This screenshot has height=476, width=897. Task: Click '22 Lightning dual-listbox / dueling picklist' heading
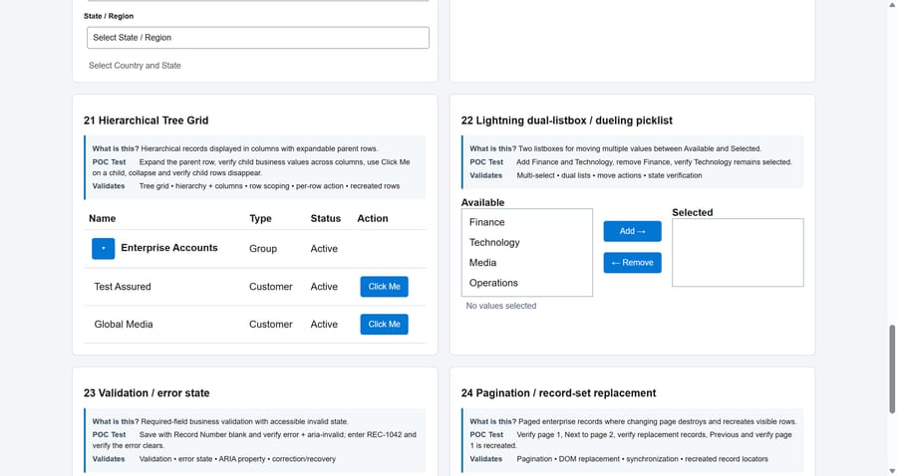point(567,120)
